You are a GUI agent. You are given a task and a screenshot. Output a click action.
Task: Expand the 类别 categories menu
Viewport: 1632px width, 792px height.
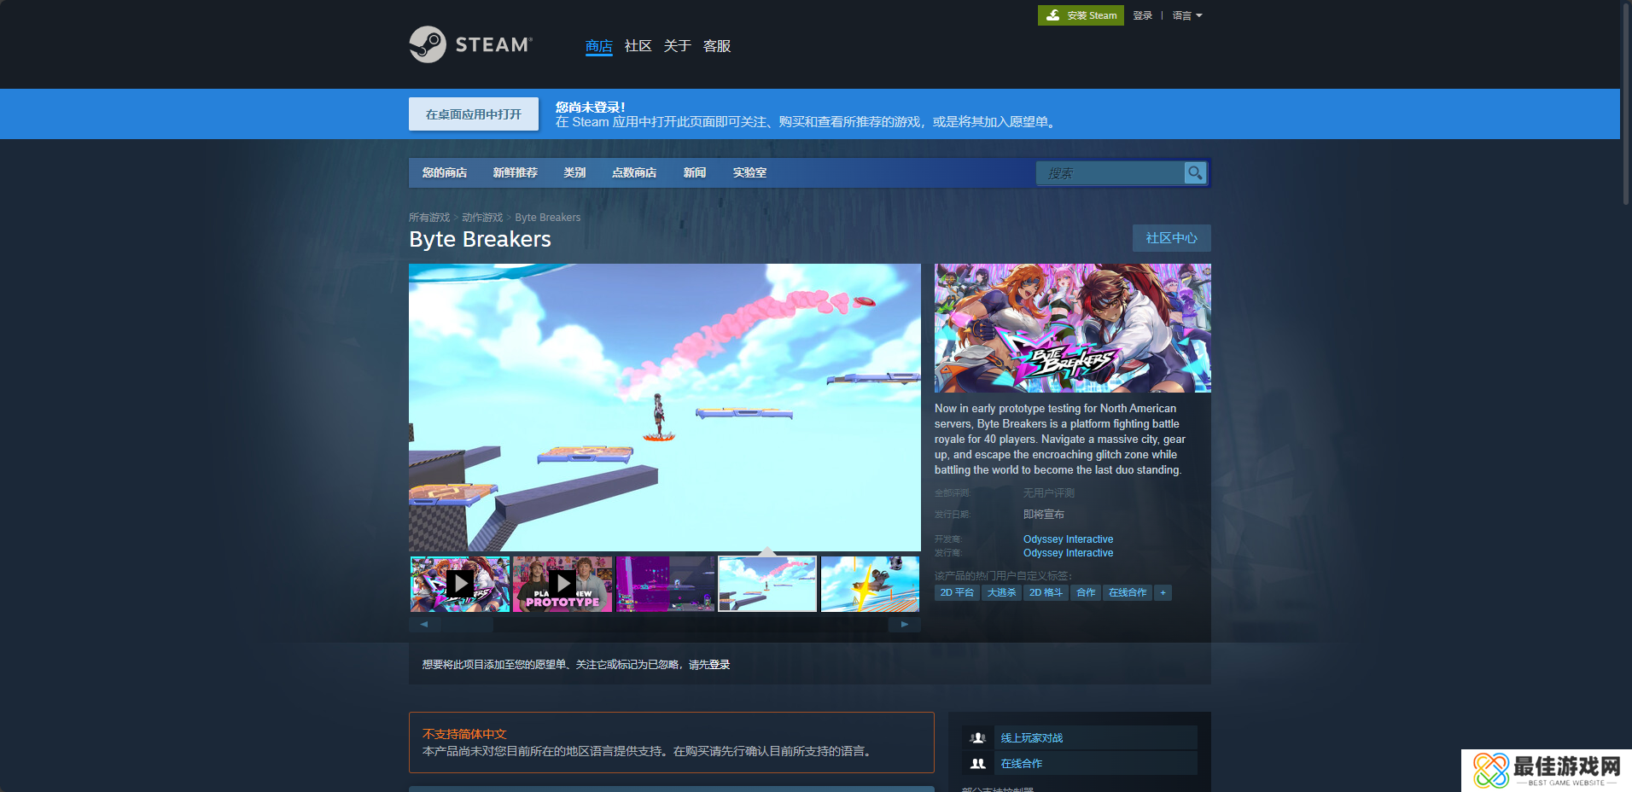point(574,172)
